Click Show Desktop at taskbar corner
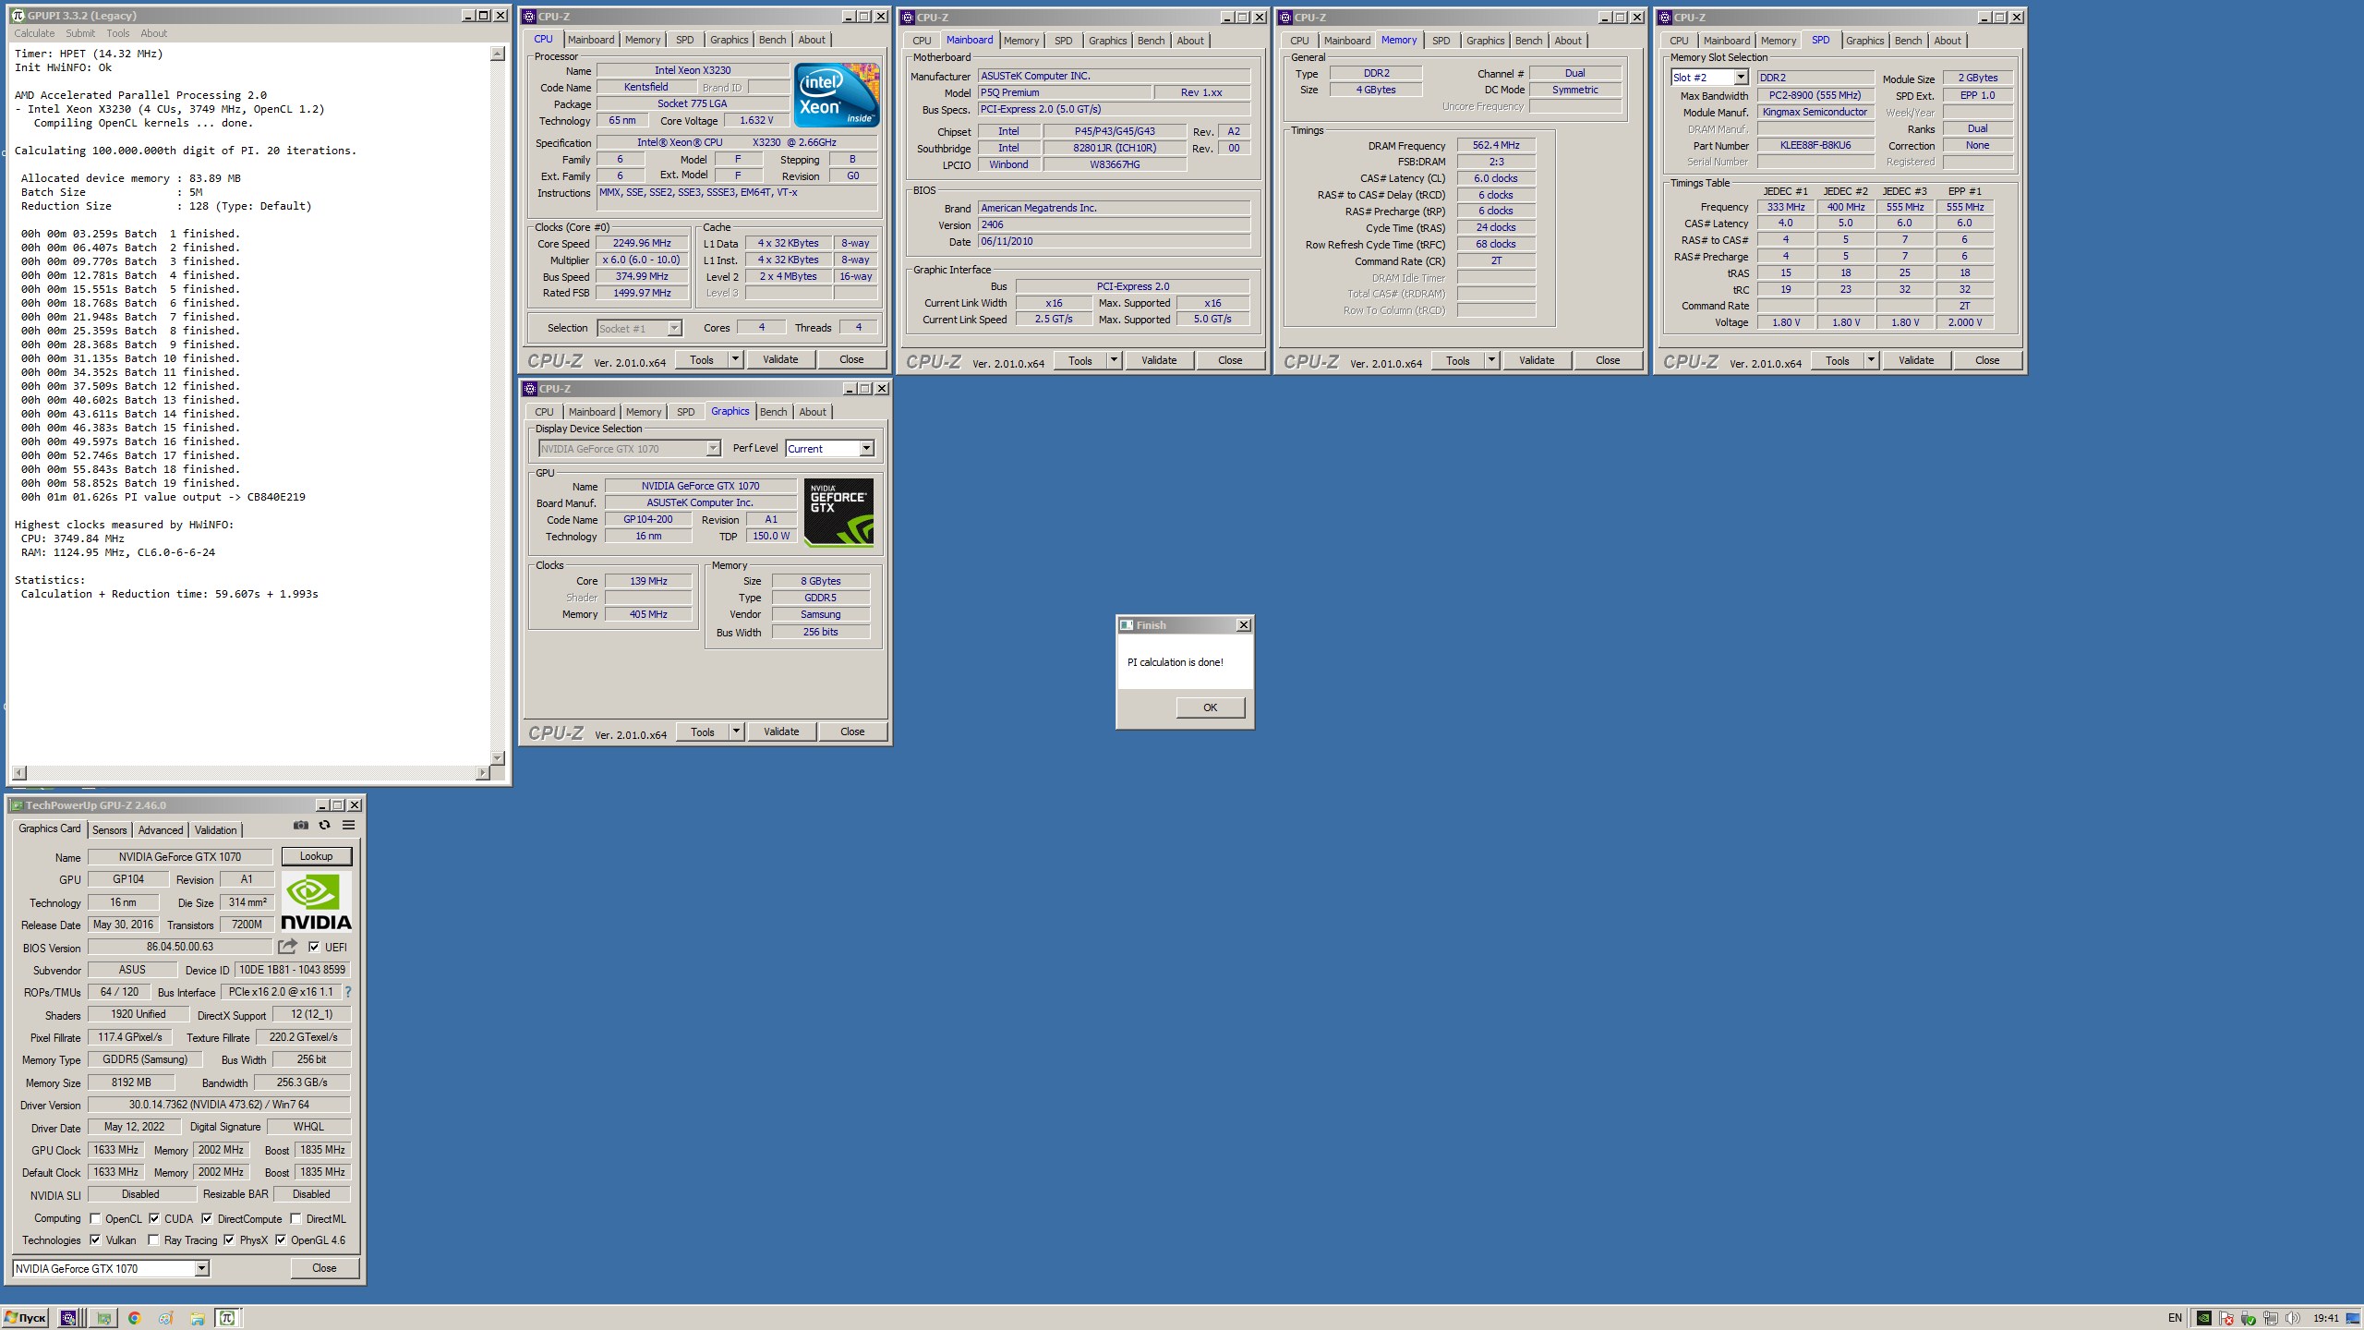2364x1330 pixels. pos(2353,1318)
